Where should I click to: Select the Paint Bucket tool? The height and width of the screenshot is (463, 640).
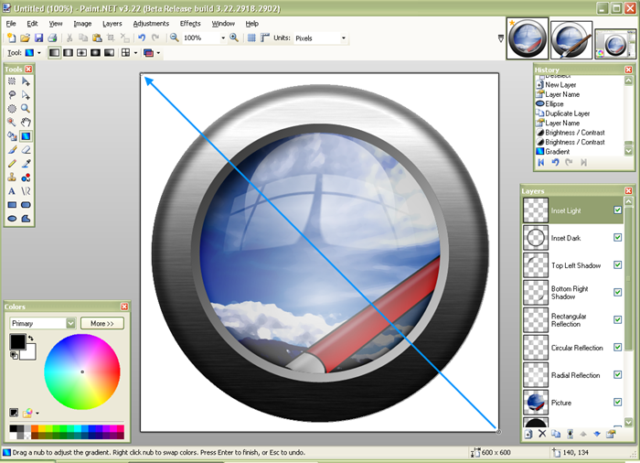12,136
